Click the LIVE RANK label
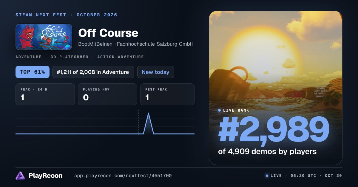The image size is (358, 187). (236, 110)
